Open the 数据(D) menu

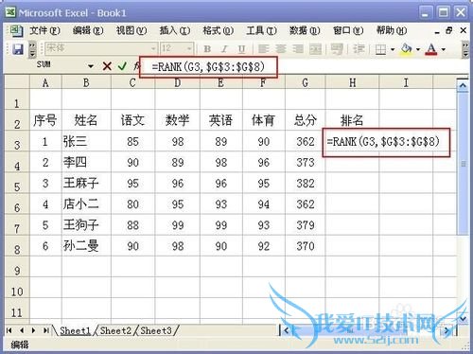(x=305, y=30)
